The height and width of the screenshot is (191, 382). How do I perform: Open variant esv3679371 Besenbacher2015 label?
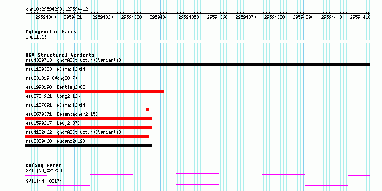[x=62, y=114]
